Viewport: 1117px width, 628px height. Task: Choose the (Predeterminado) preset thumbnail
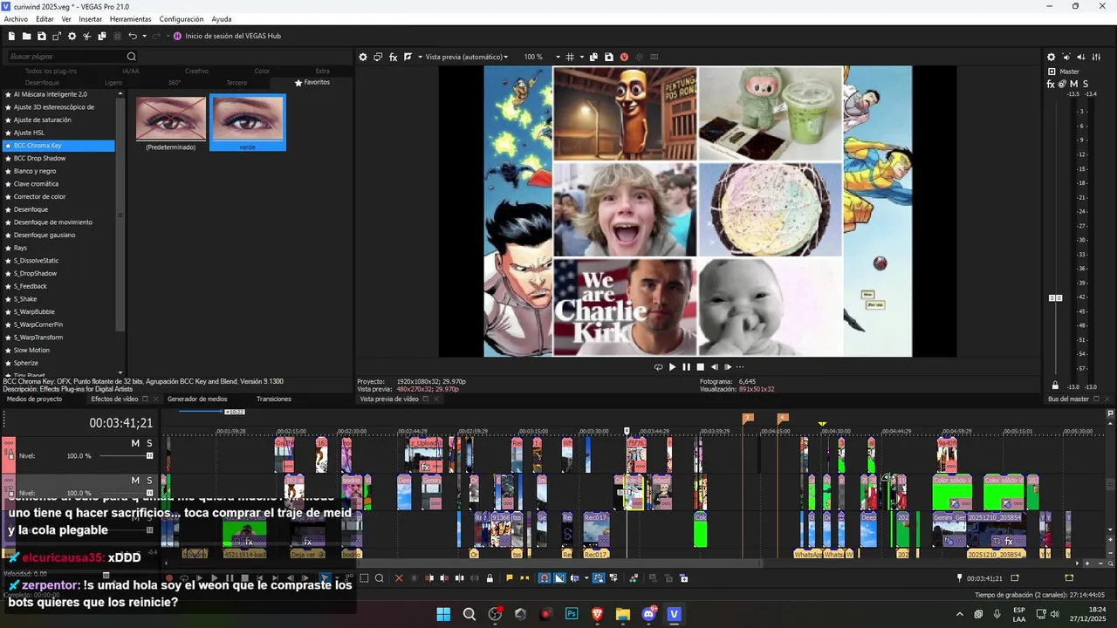click(x=171, y=123)
